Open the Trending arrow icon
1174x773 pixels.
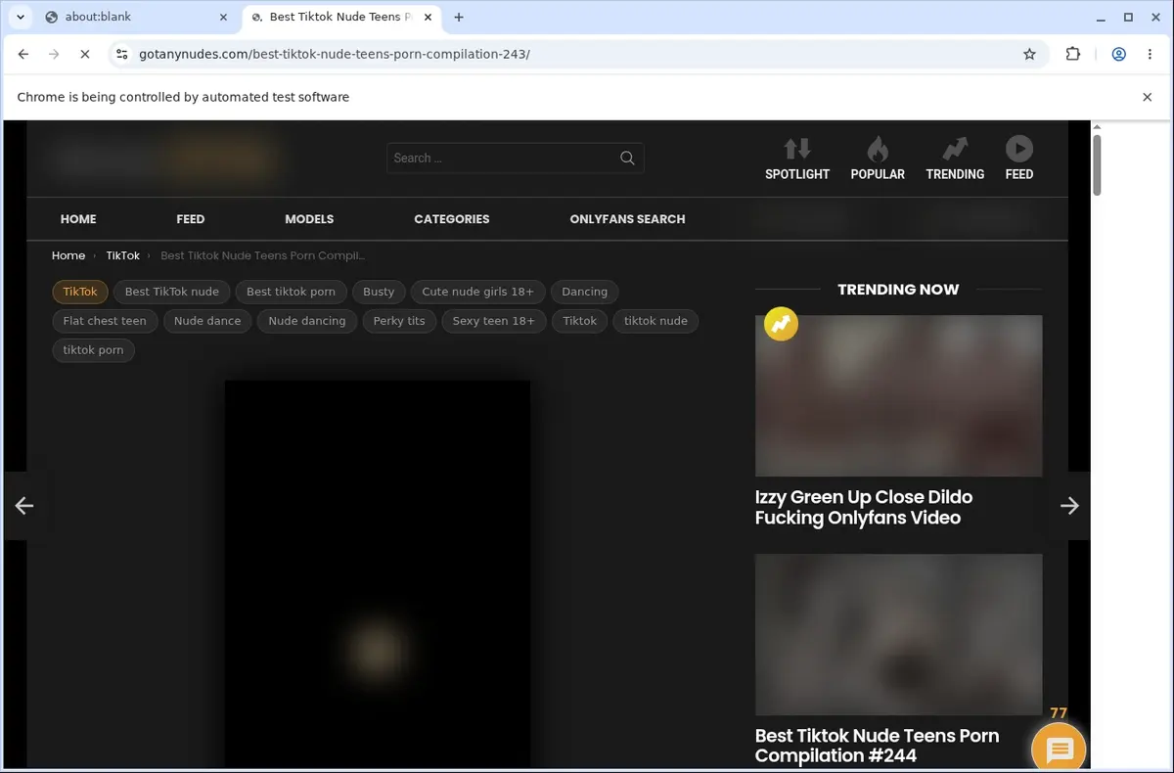point(955,149)
